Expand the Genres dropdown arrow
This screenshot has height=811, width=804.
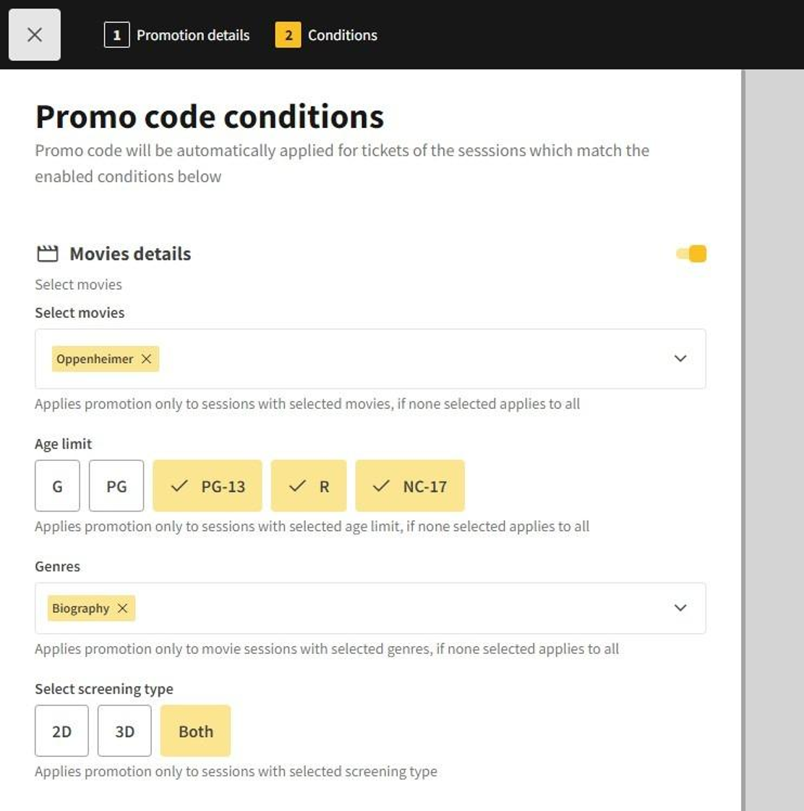coord(680,608)
